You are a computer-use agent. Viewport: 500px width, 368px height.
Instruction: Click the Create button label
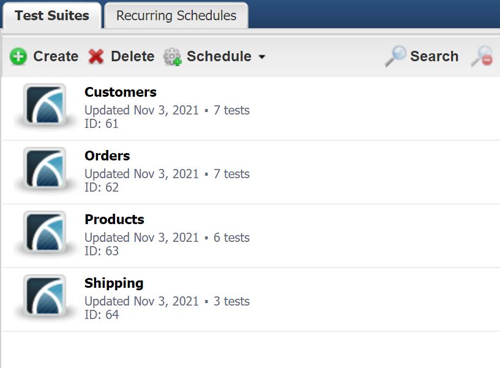[55, 56]
